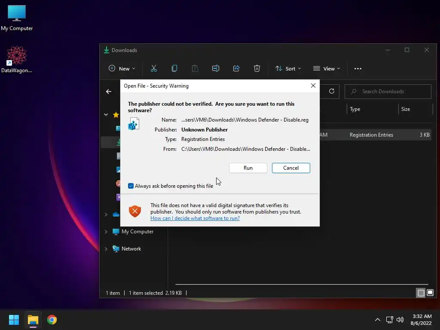Click the horizontal scrollbar in Downloads window
The width and height of the screenshot is (440, 330).
(x=302, y=284)
